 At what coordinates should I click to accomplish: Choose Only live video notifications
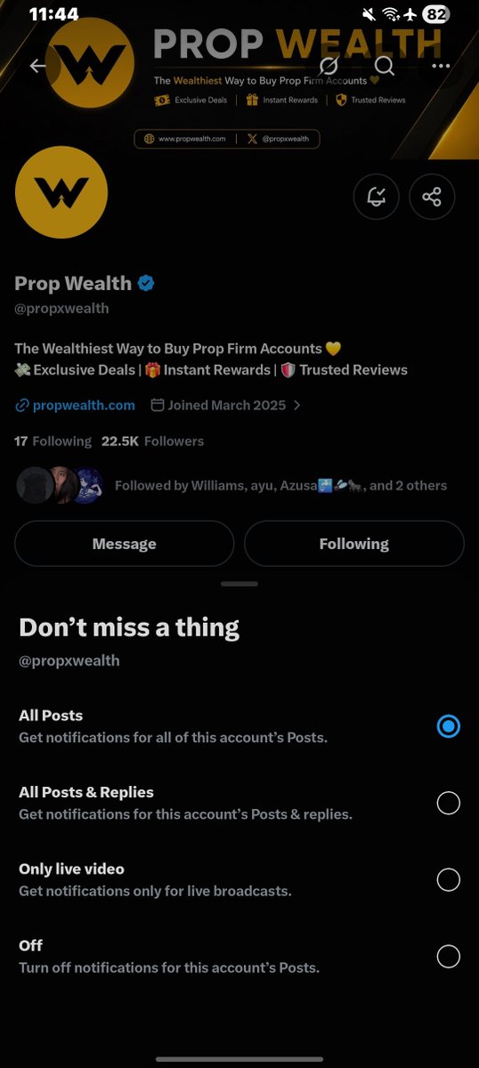point(449,879)
